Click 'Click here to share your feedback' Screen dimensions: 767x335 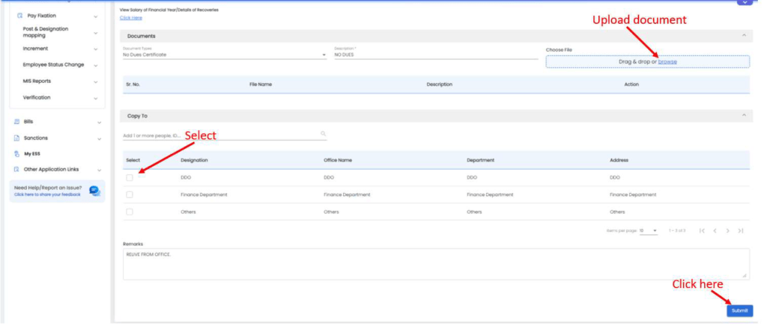point(47,194)
